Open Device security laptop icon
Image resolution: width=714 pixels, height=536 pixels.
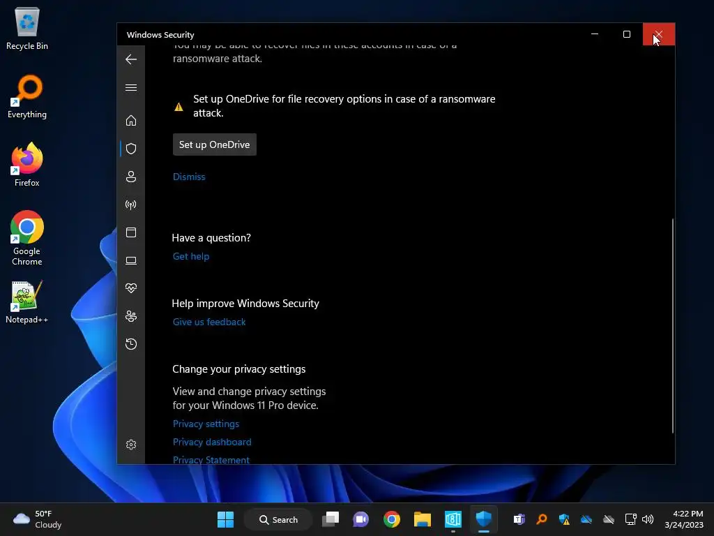[130, 260]
